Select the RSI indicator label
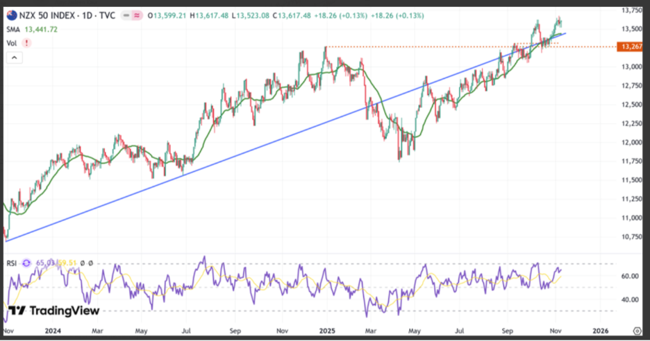Image resolution: width=650 pixels, height=341 pixels. [x=12, y=263]
